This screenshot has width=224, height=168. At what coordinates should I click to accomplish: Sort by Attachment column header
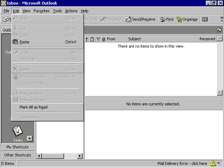pos(104,39)
